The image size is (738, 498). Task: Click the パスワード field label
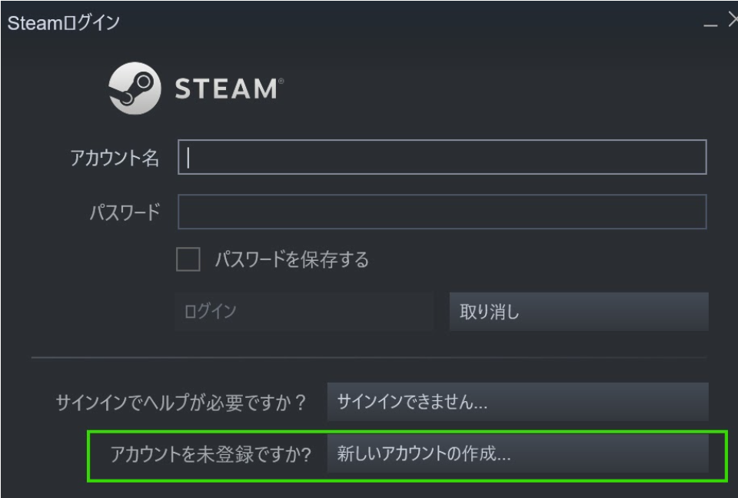pos(125,212)
